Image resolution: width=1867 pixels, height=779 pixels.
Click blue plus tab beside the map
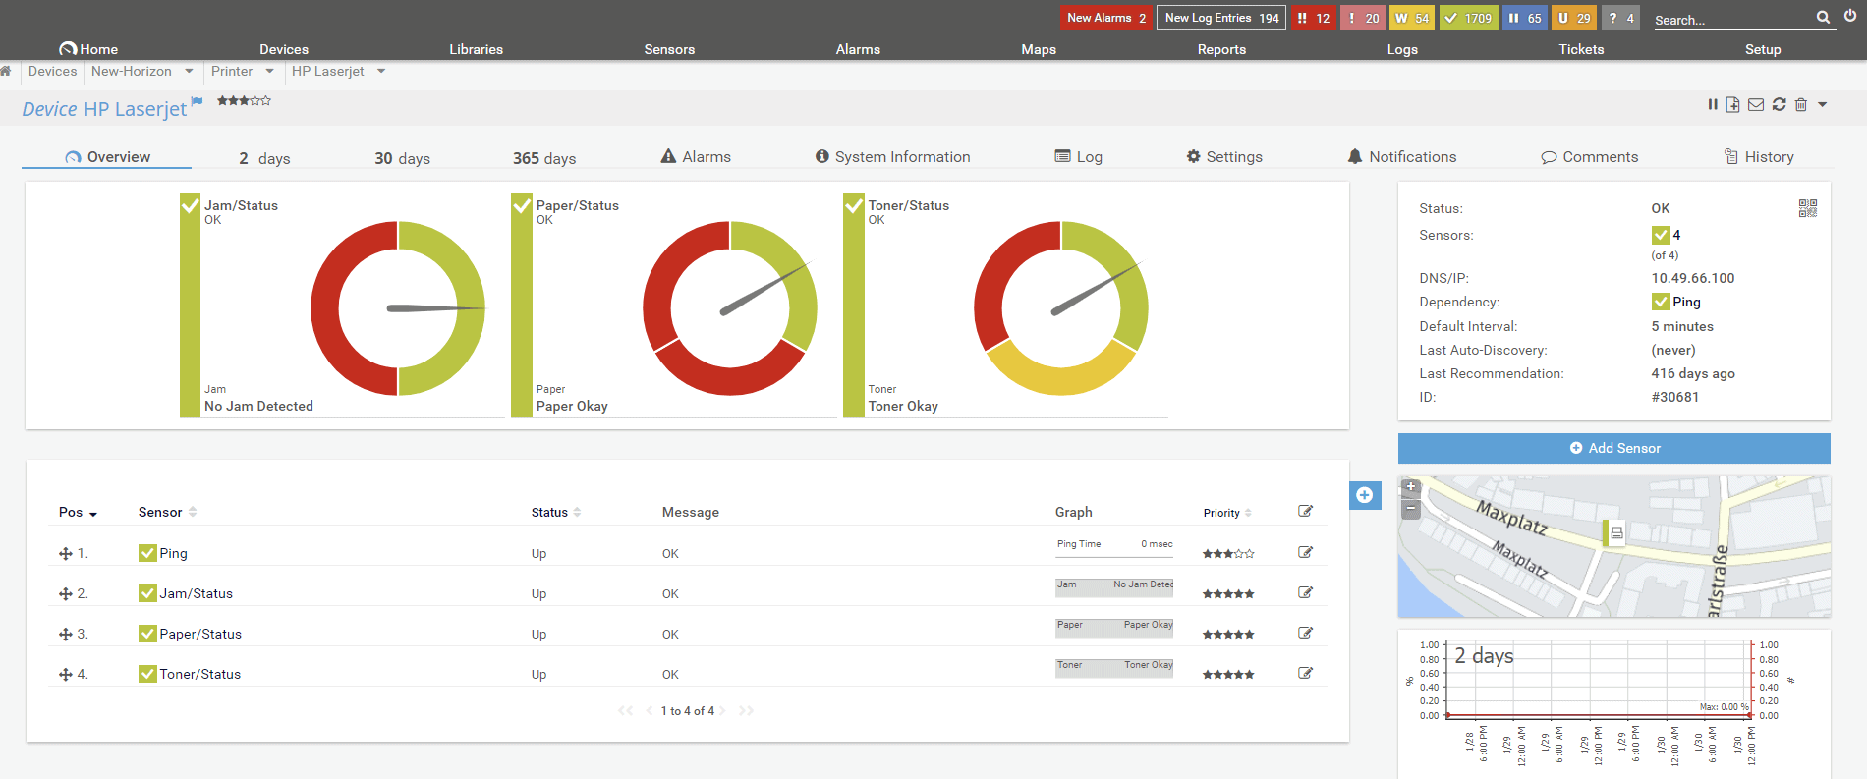[1365, 495]
